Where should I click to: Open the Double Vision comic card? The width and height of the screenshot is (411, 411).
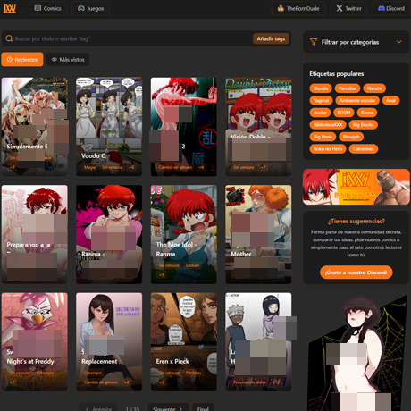coord(258,127)
